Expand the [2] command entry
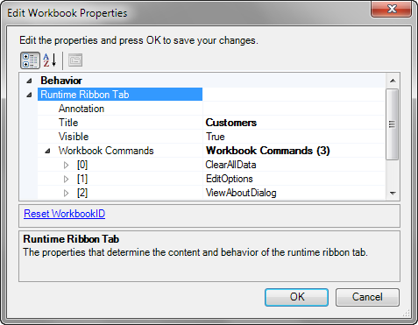 (67, 193)
